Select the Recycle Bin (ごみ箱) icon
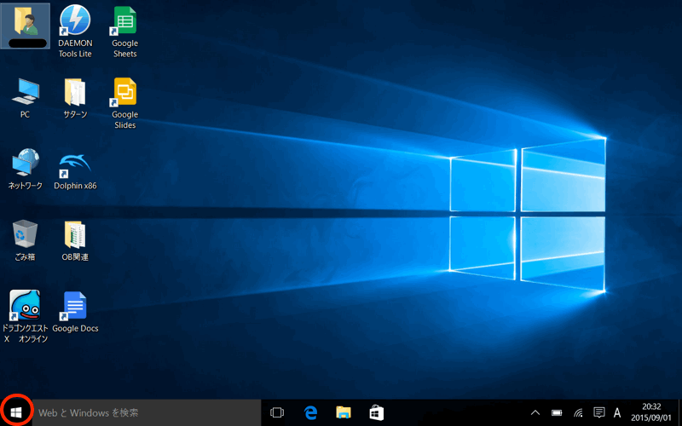This screenshot has height=426, width=682. pos(25,234)
